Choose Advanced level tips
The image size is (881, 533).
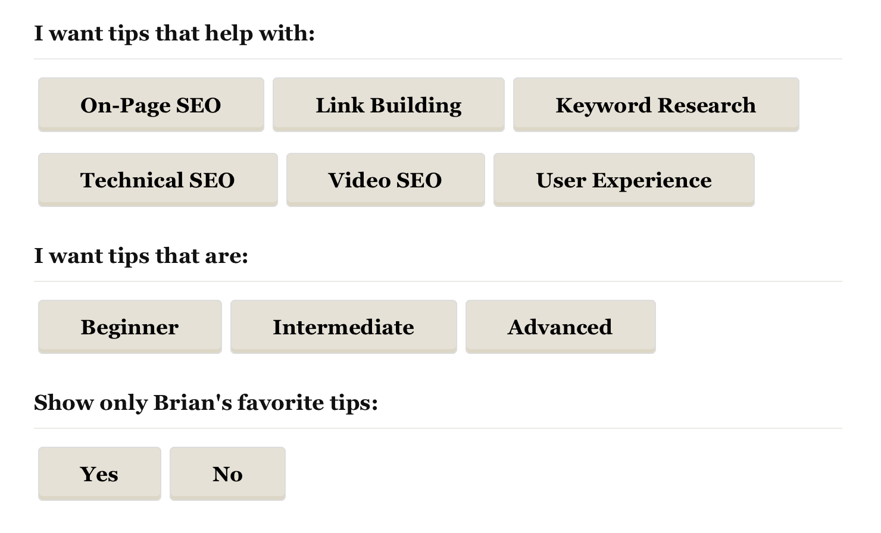(560, 327)
